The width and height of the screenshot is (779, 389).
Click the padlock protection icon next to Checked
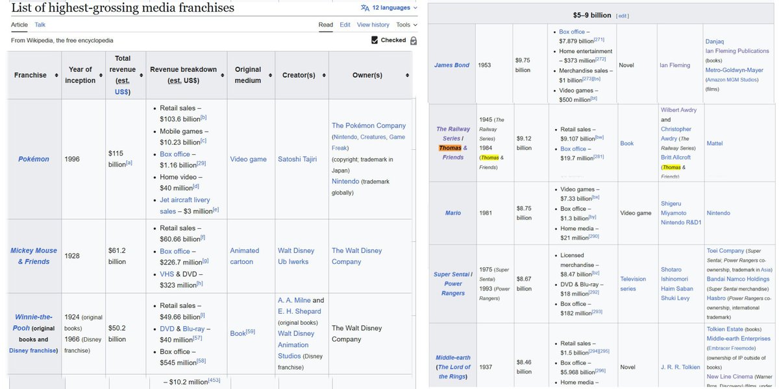[x=414, y=40]
